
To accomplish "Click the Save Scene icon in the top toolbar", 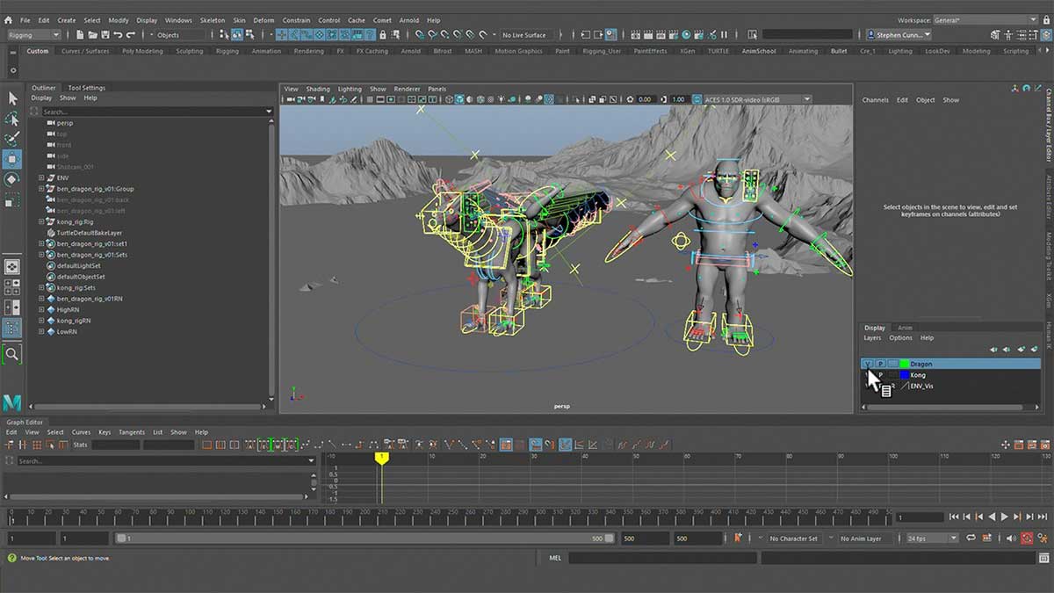I will pyautogui.click(x=106, y=33).
